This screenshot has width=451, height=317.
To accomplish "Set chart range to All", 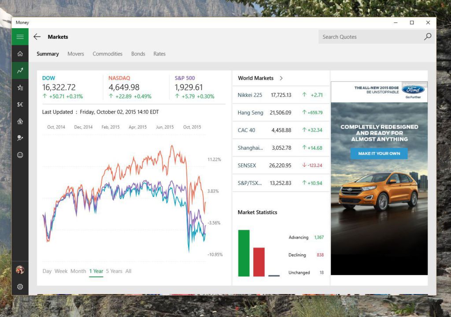I will (128, 271).
